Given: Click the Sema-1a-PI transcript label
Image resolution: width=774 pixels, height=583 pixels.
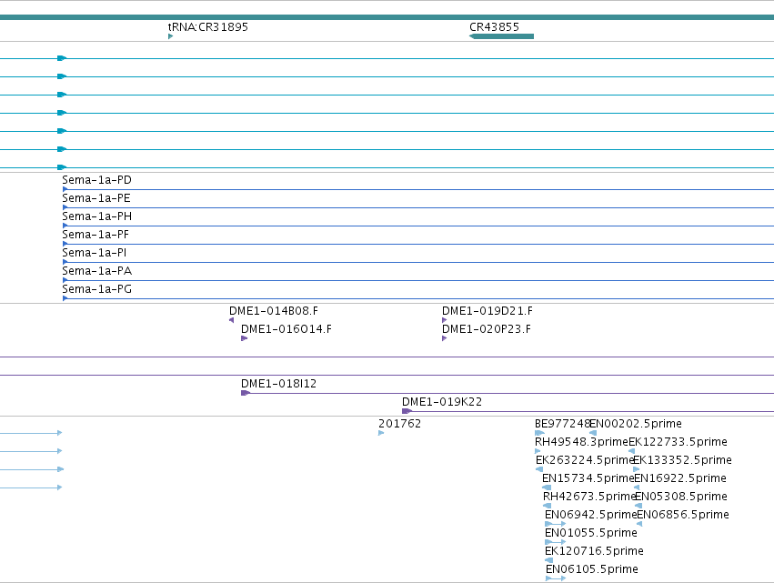Looking at the screenshot, I should coord(95,253).
